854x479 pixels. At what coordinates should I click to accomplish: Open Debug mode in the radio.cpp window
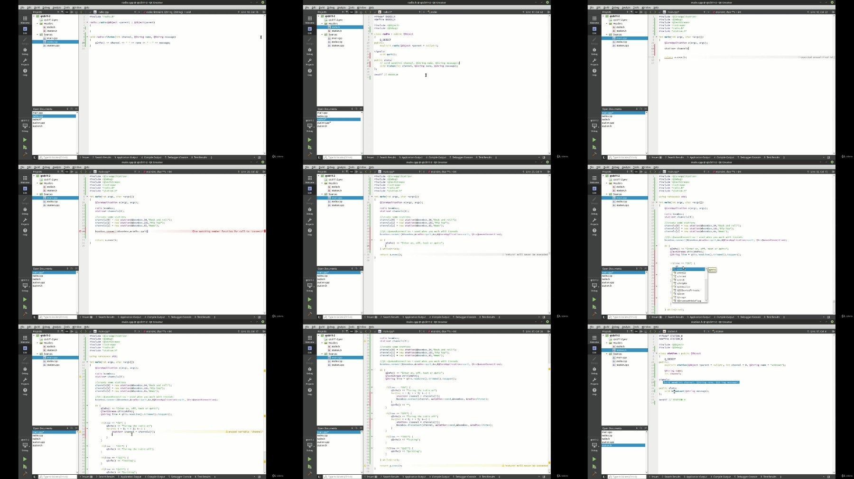(x=25, y=51)
